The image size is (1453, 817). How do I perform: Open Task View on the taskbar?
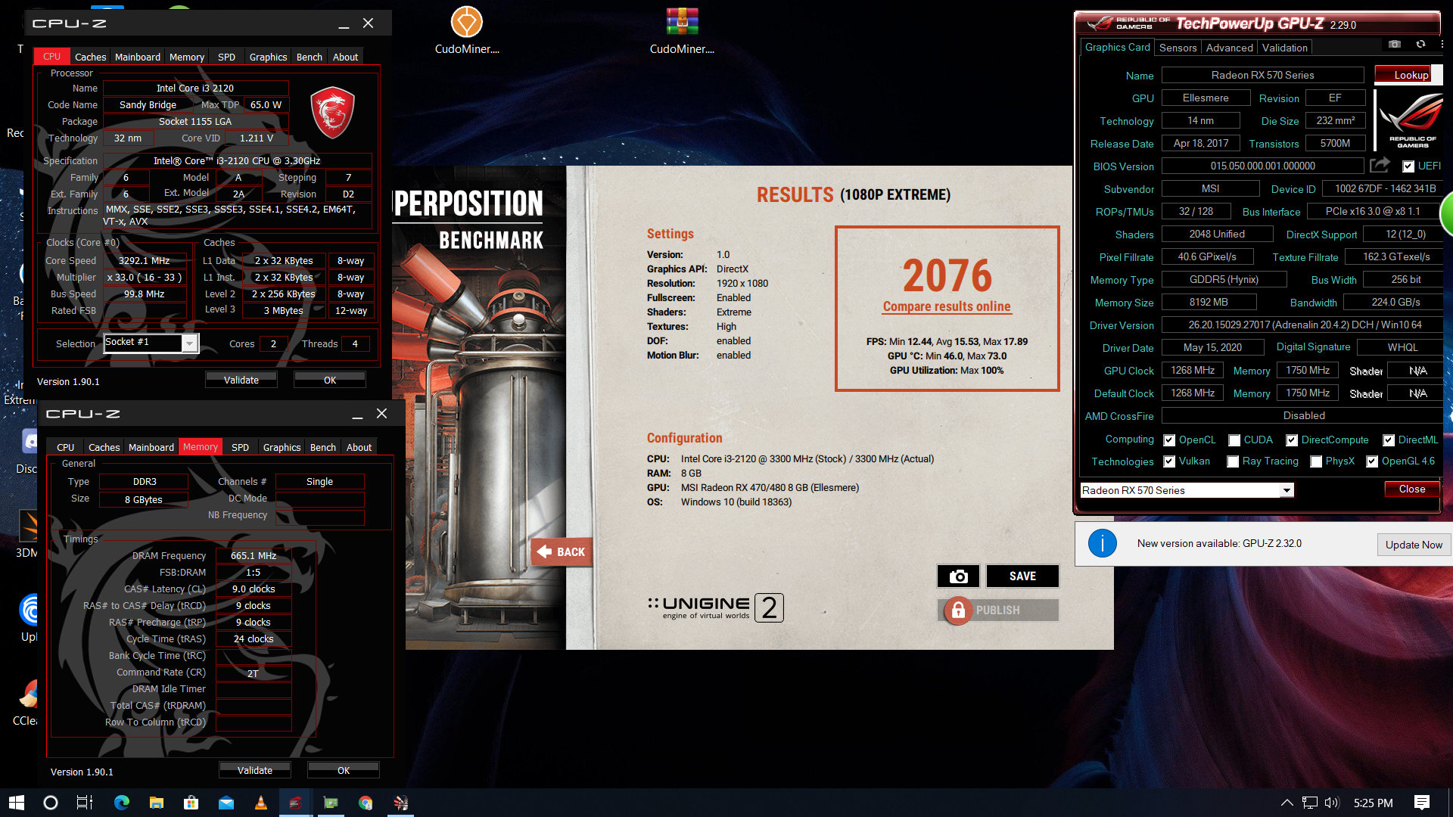85,803
